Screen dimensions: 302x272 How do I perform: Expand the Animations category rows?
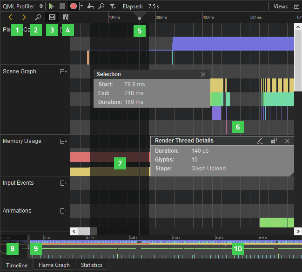click(64, 211)
